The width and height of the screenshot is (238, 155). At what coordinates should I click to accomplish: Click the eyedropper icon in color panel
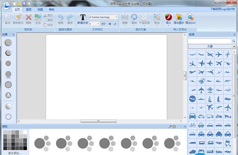click(169, 127)
